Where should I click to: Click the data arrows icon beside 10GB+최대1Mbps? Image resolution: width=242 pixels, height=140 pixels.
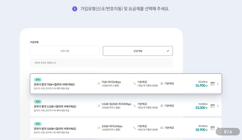click(x=99, y=128)
